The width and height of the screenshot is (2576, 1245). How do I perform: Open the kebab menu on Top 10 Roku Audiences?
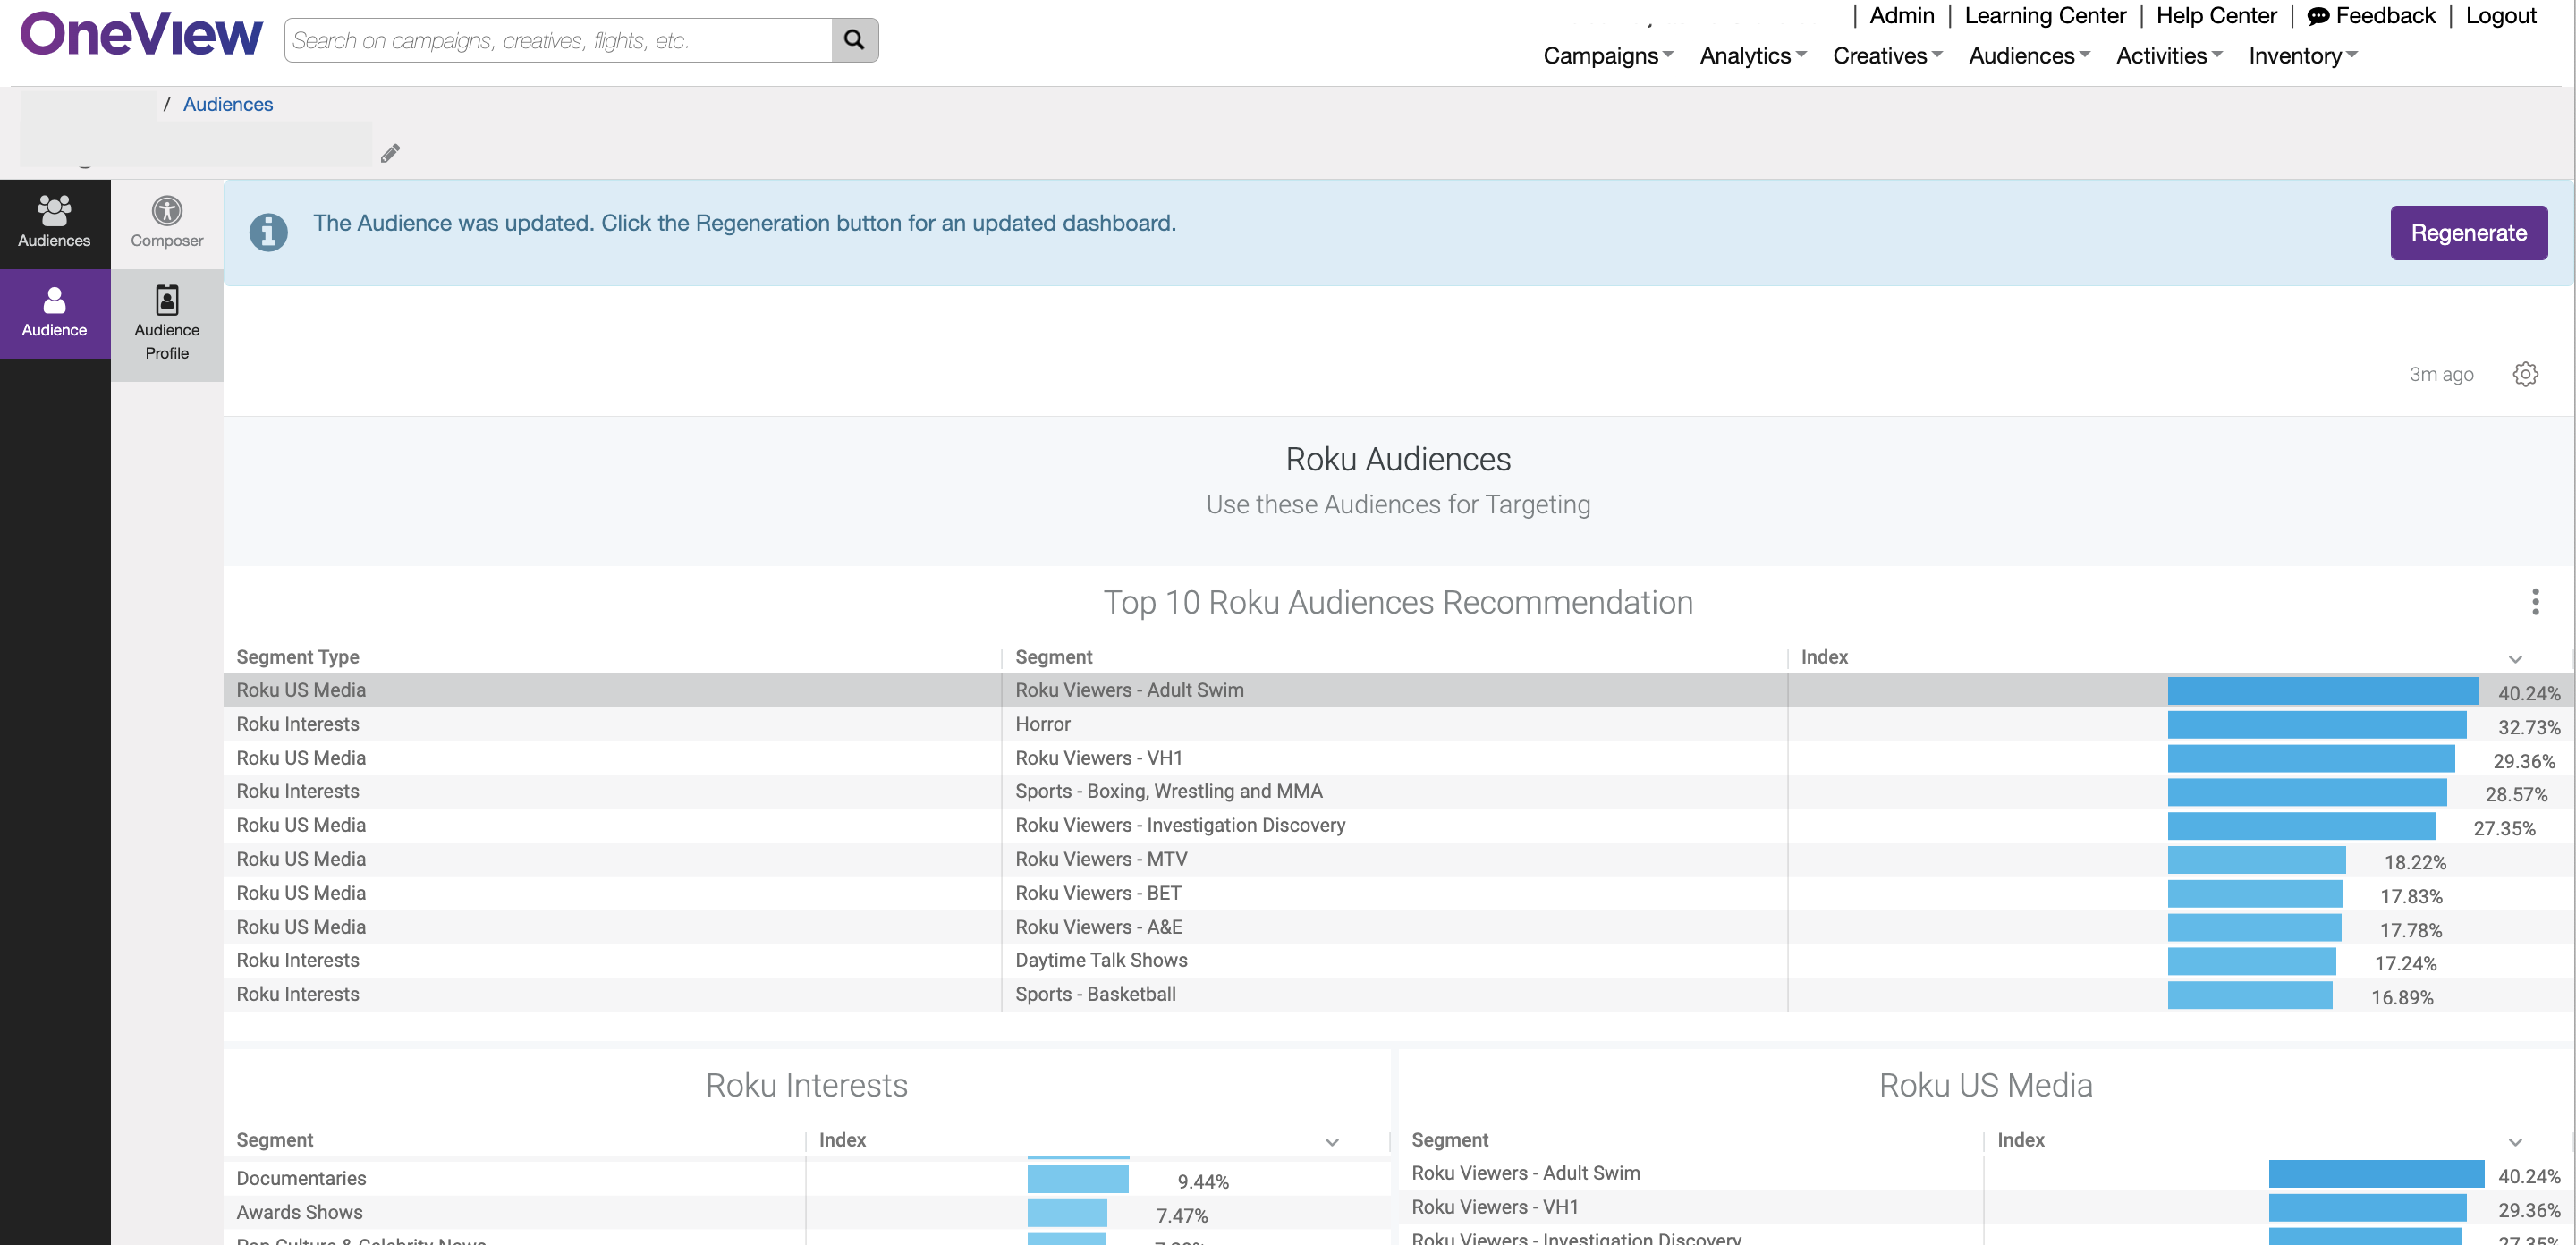2535,602
